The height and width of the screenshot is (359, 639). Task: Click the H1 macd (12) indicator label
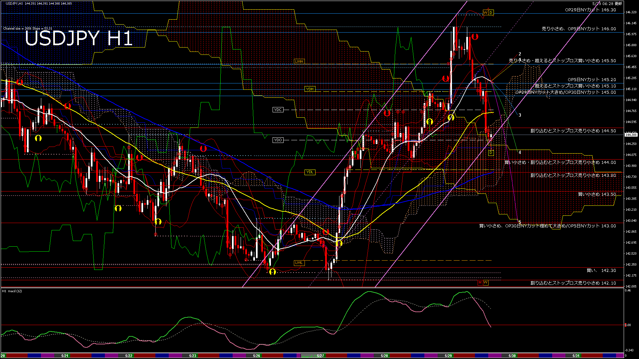click(12, 291)
